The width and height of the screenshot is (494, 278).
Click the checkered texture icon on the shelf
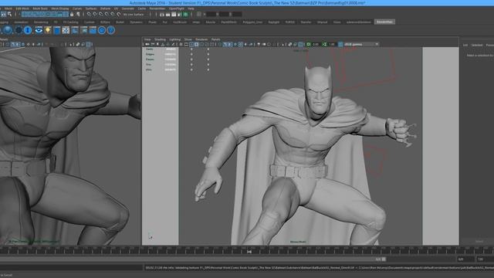[x=66, y=30]
